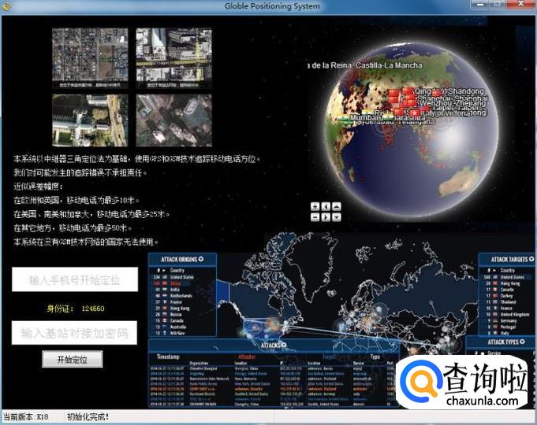The height and width of the screenshot is (425, 537).
Task: Select Shanghai label on the globe
Action: point(452,98)
